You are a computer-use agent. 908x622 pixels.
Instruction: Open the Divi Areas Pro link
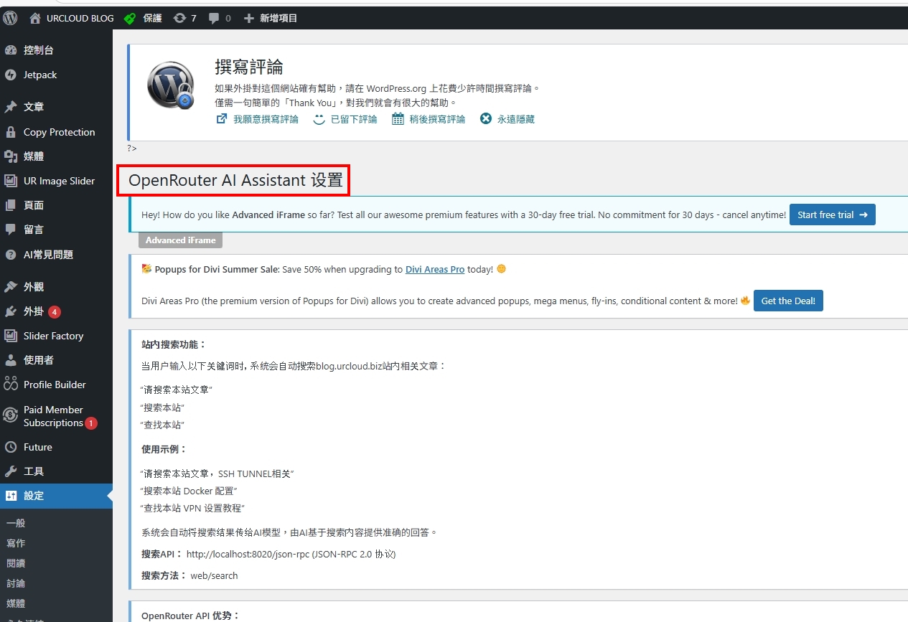[x=435, y=269]
